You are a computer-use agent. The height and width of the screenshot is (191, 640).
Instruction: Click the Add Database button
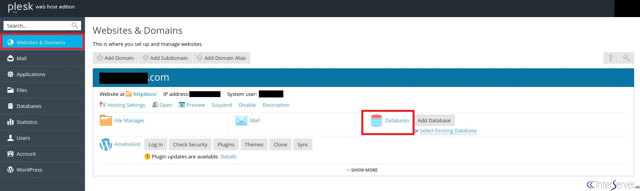click(x=434, y=120)
